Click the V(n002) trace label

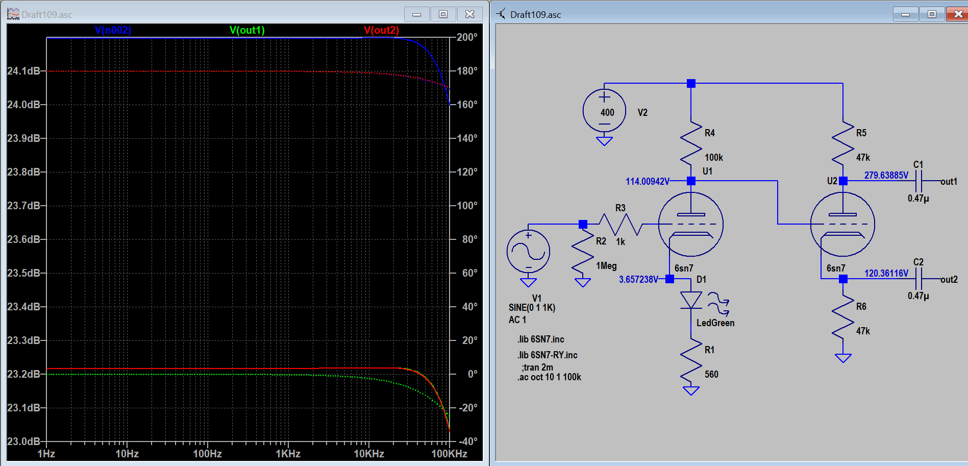click(x=113, y=30)
